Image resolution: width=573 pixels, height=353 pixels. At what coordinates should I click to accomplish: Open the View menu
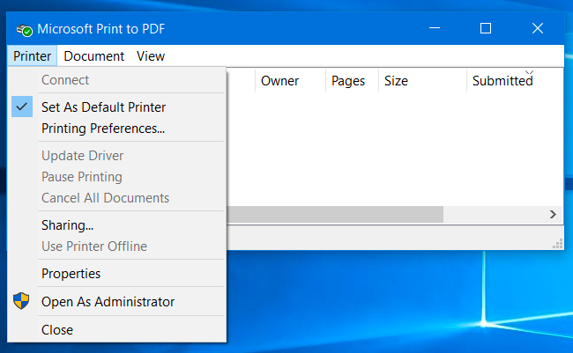[x=151, y=55]
